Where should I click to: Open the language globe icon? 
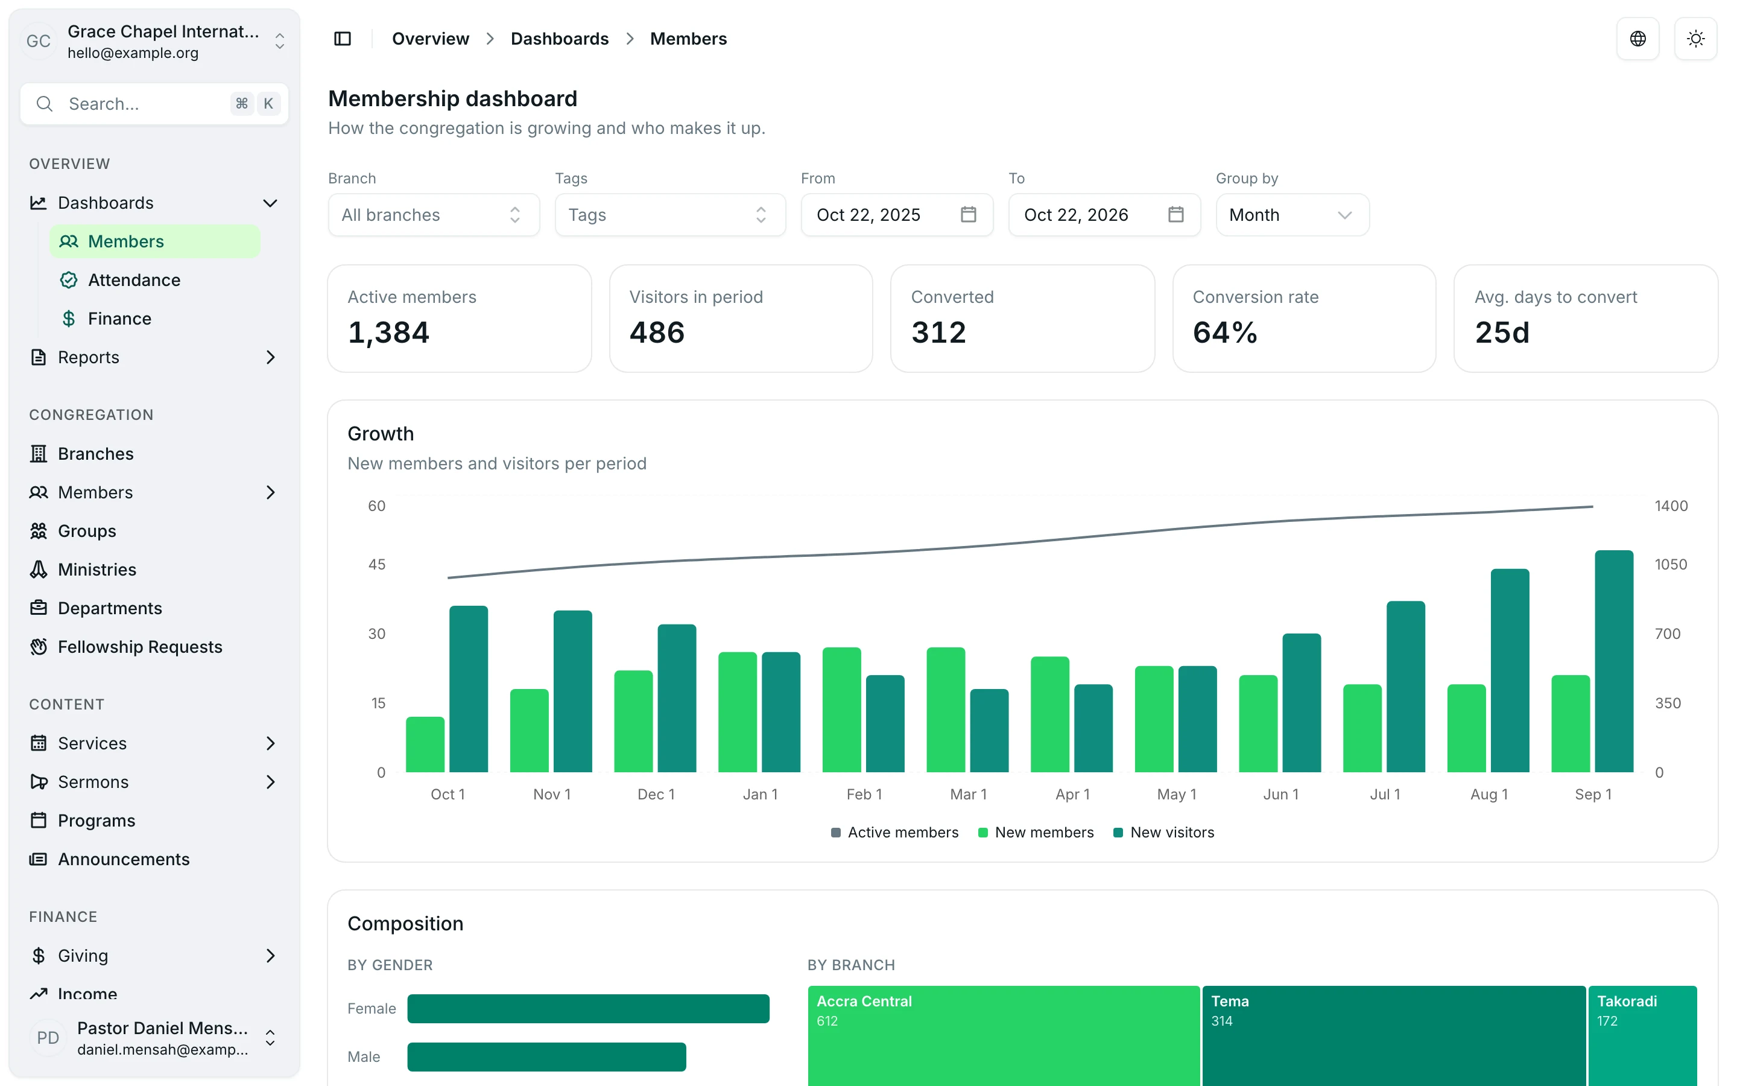click(x=1637, y=39)
